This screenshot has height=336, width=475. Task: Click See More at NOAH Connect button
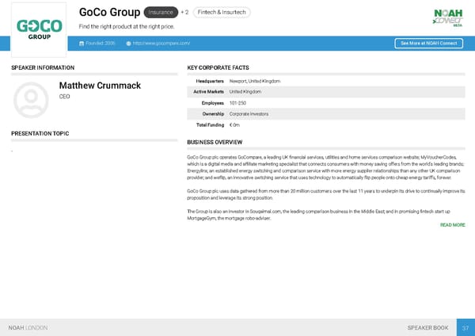point(427,43)
